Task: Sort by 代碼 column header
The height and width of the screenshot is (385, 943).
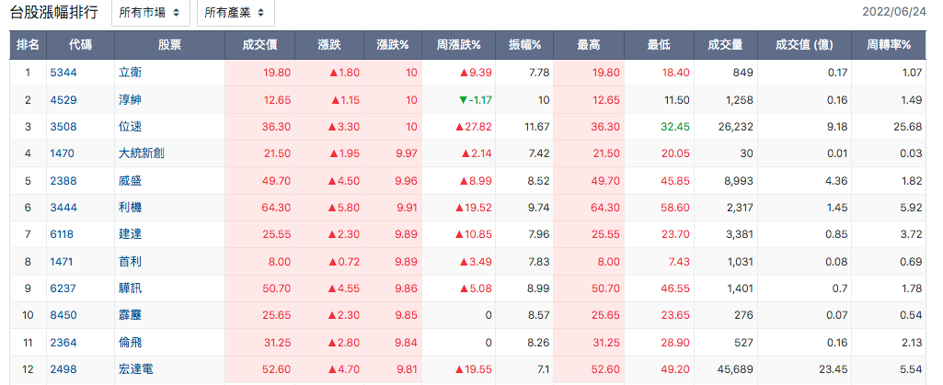Action: click(81, 45)
